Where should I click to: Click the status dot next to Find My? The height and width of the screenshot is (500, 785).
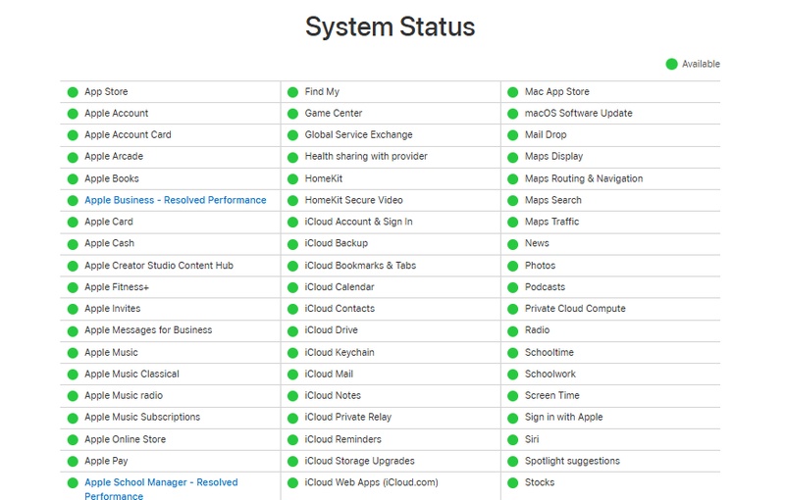[292, 92]
